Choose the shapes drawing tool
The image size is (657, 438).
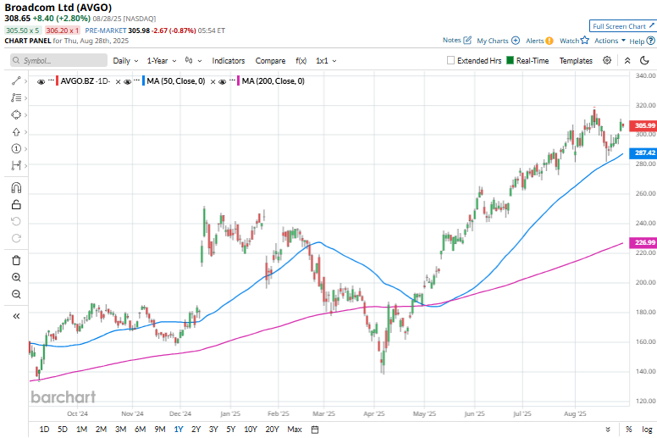[16, 115]
